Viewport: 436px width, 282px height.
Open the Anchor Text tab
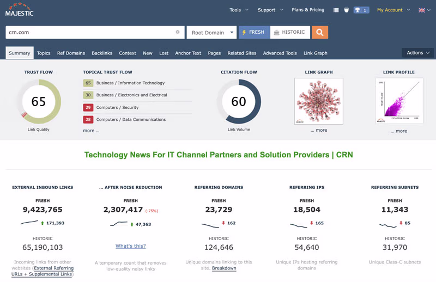tap(188, 53)
